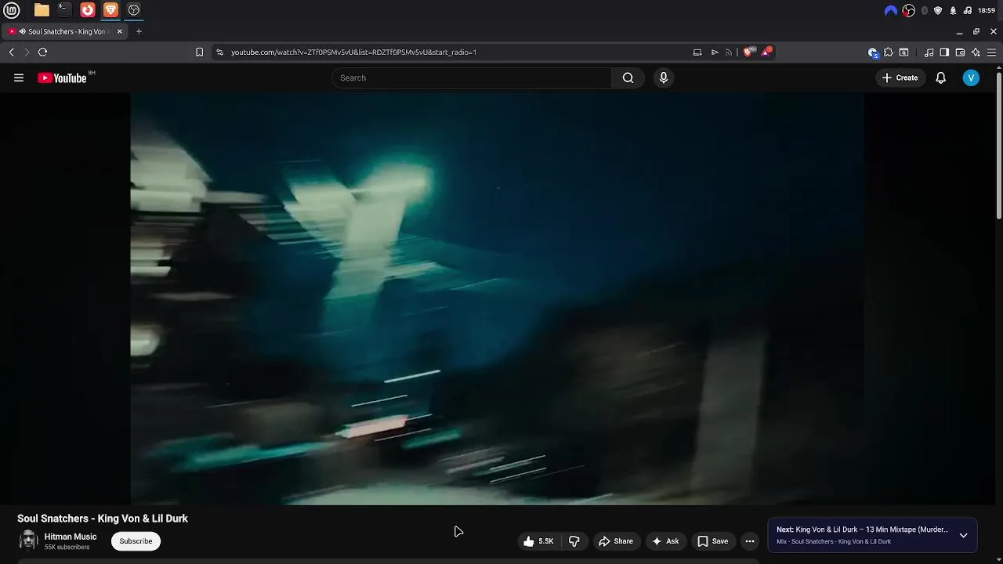
Task: Open the notifications bell in the system tray
Action: 953,10
